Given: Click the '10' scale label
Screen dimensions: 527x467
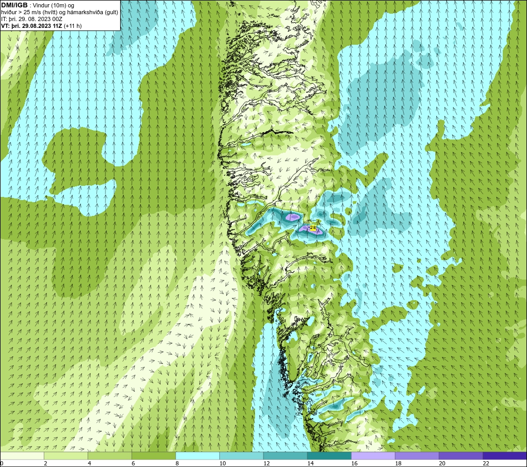Looking at the screenshot, I should tap(223, 463).
